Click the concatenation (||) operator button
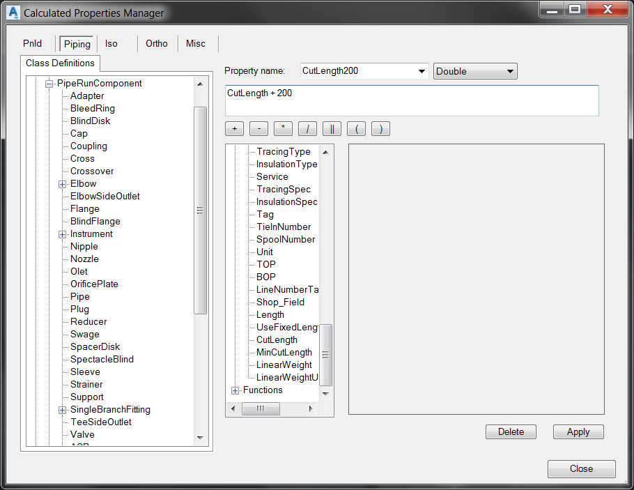Viewport: 634px width, 490px height. pyautogui.click(x=332, y=128)
